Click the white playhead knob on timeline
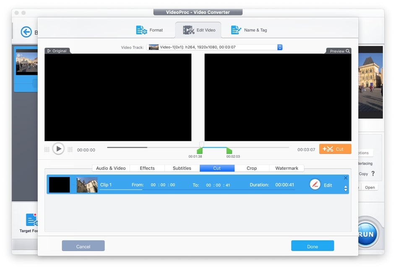This screenshot has height=269, width=396. click(201, 144)
